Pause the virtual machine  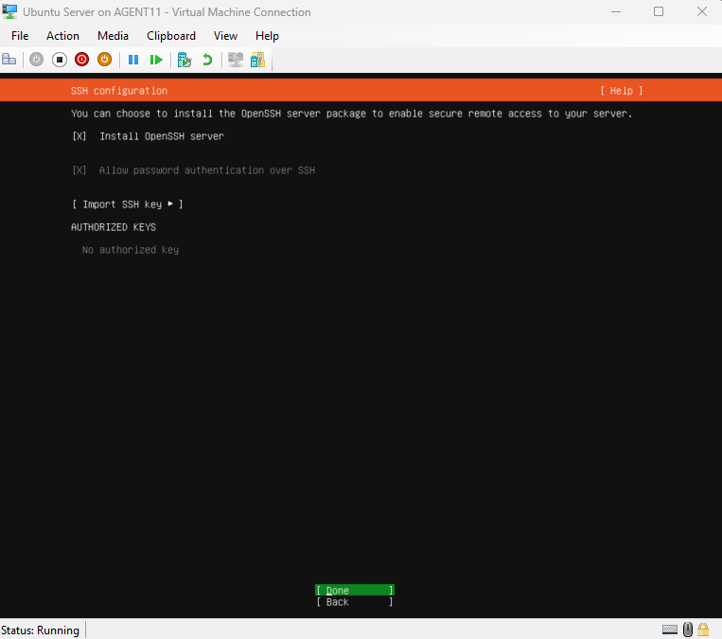coord(133,60)
